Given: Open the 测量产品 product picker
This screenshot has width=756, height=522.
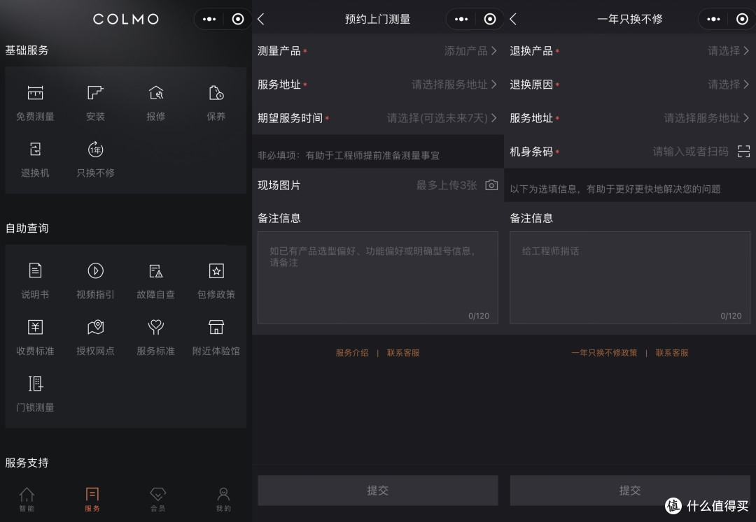Looking at the screenshot, I should 455,50.
